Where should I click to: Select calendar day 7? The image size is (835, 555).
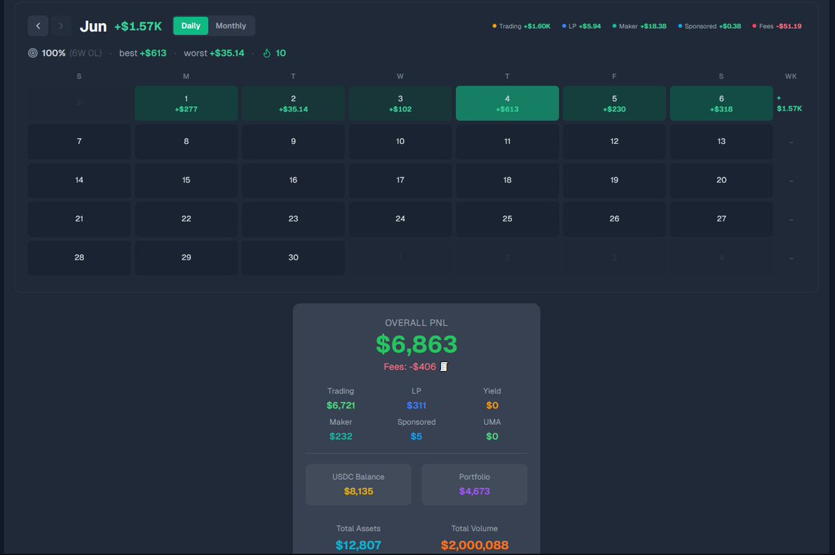click(x=79, y=141)
